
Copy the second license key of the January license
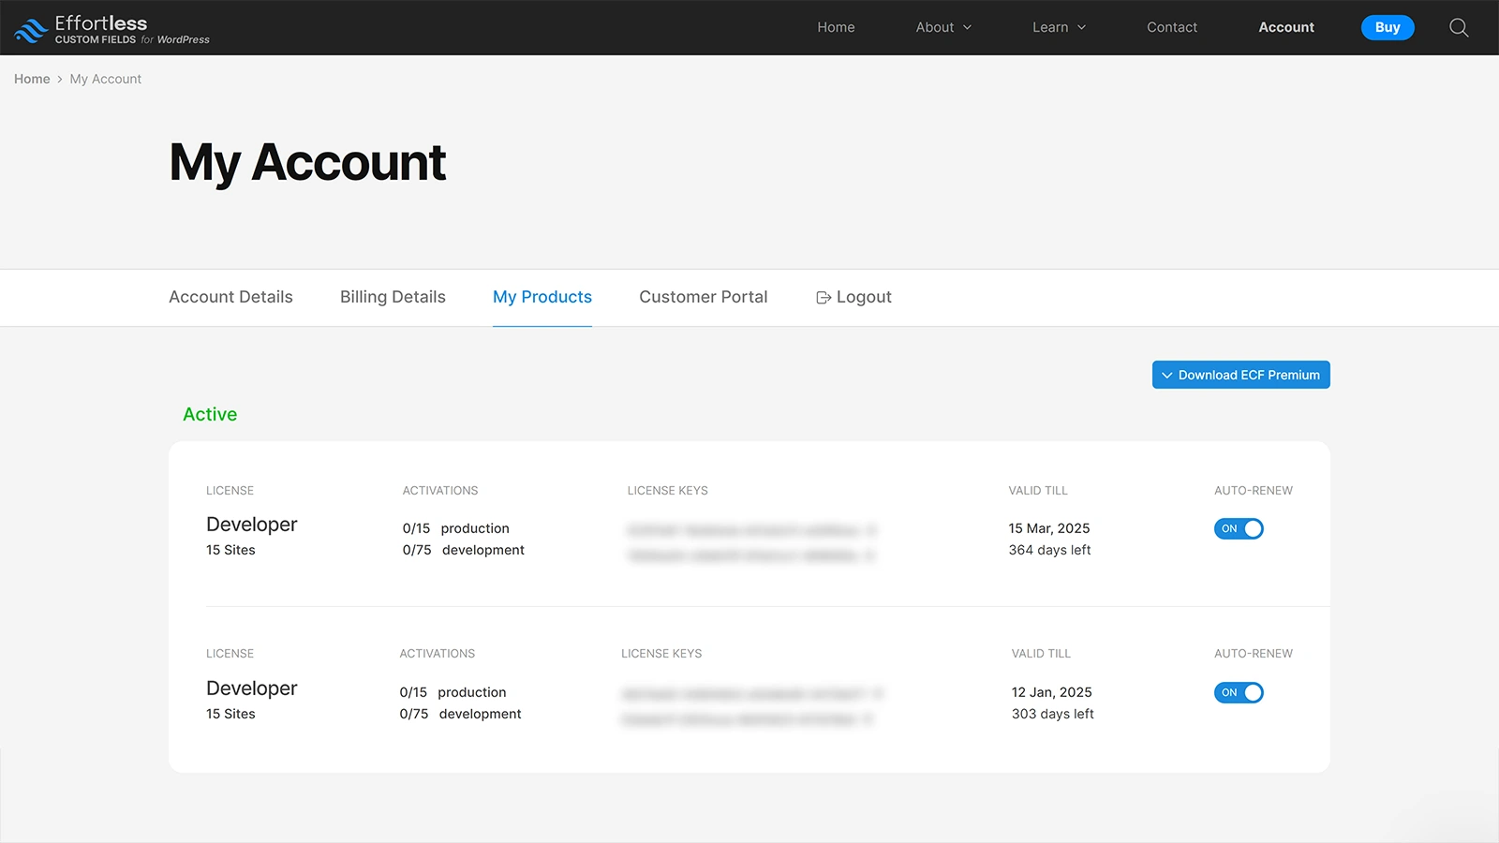tap(875, 719)
